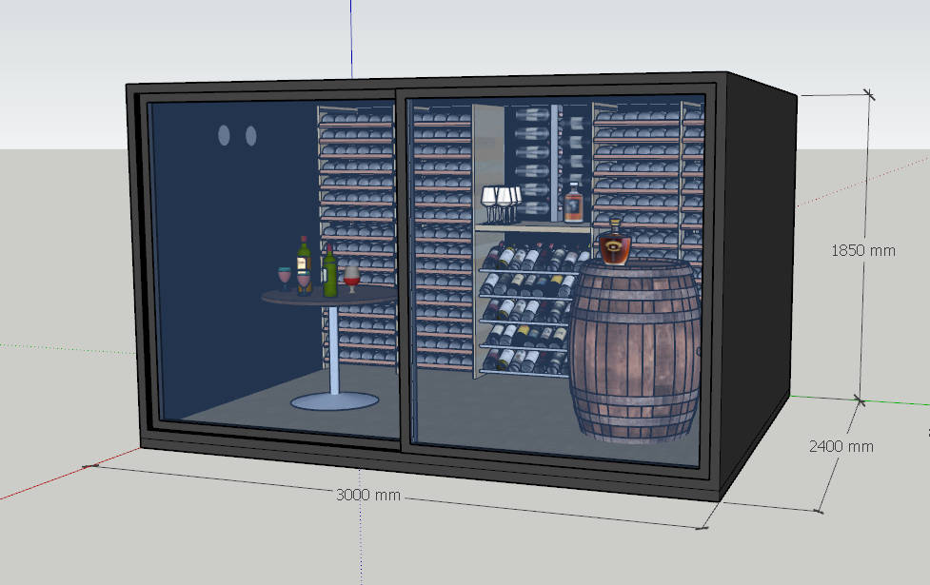Select the wooden barrel

(x=634, y=352)
